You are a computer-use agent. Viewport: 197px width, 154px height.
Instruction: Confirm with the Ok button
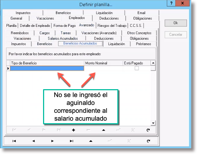click(175, 23)
